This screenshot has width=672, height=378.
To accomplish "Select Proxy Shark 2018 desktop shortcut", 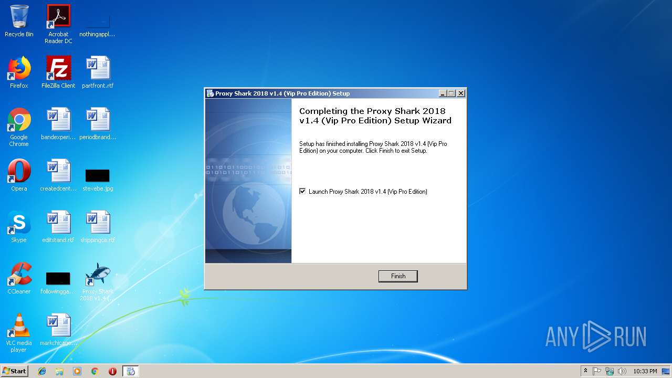I will click(x=98, y=281).
